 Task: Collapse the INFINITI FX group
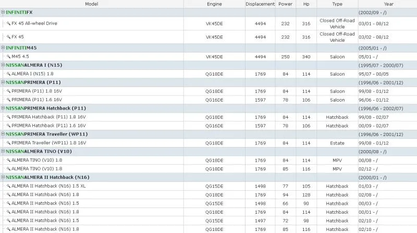3,12
